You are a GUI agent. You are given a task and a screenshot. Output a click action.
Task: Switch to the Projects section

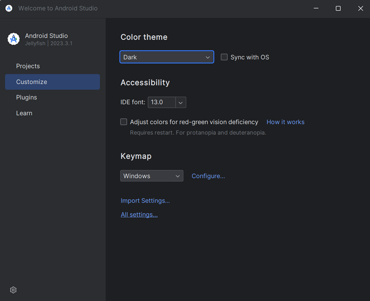28,66
